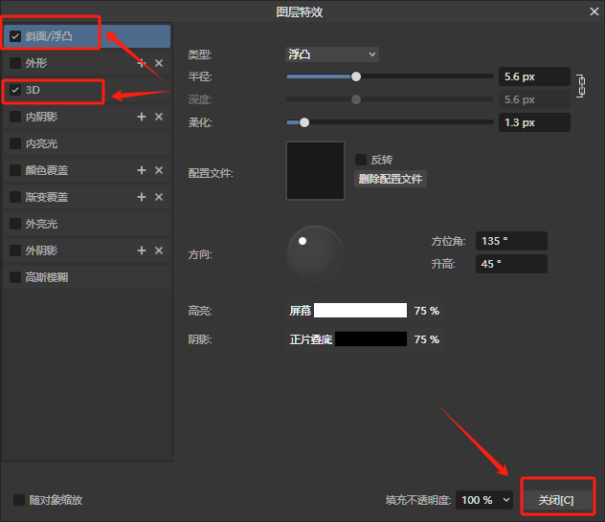Select the 颜色覆盖 effect entry
Viewport: 605px width, 522px height.
point(87,170)
